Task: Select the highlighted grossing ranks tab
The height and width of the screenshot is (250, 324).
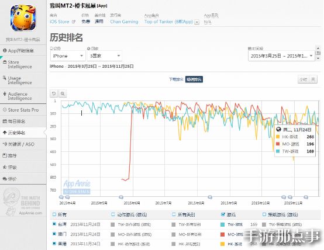Action: (x=194, y=79)
